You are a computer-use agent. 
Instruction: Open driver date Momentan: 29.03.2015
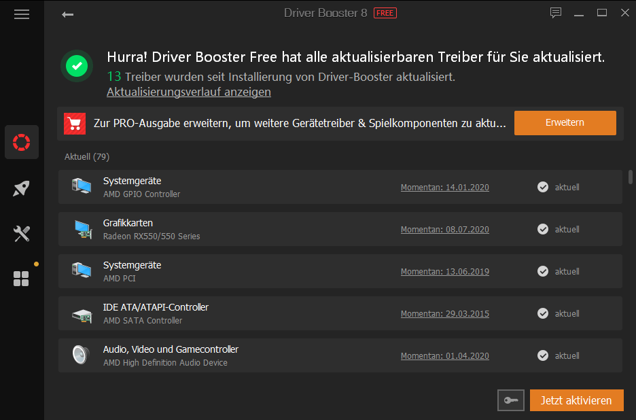pyautogui.click(x=445, y=314)
